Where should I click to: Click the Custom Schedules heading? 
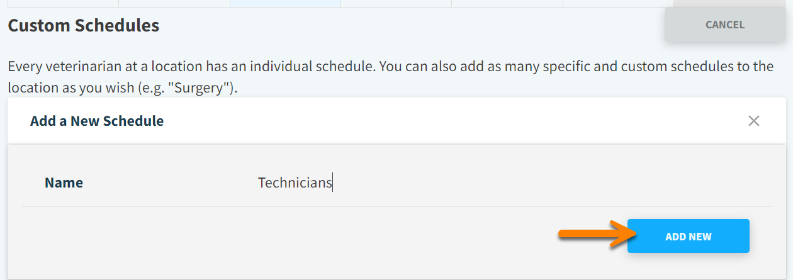coord(83,26)
